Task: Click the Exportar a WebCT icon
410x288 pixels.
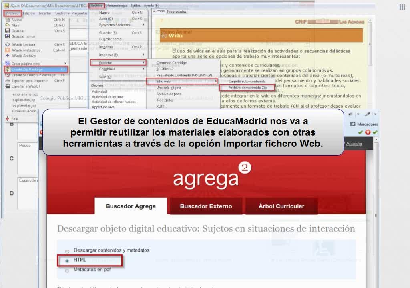Action: point(8,86)
